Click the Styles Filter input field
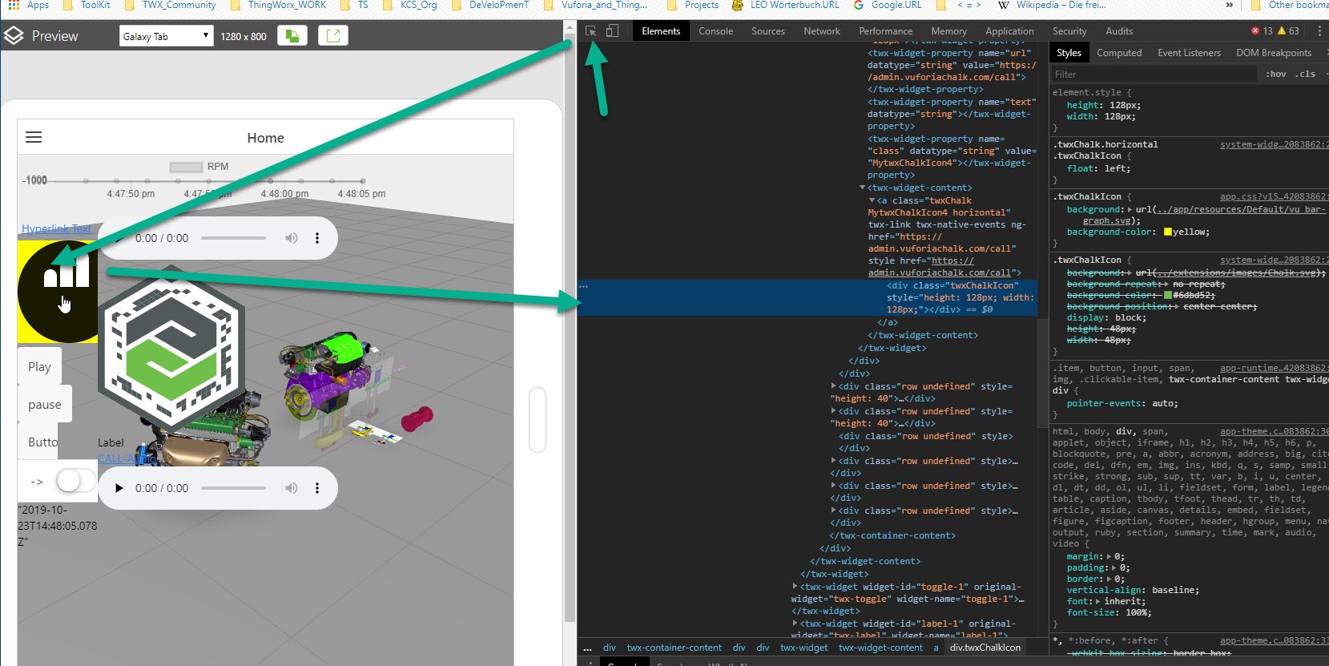1329x666 pixels. 1154,75
